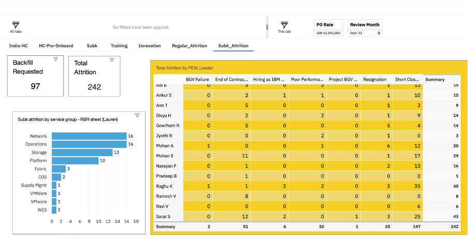Click the filter pane divider handle
This screenshot has width=468, height=239.
click(x=268, y=27)
